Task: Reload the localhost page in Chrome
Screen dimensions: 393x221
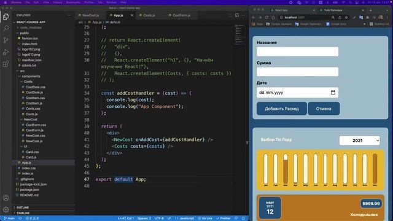Action: point(267,18)
